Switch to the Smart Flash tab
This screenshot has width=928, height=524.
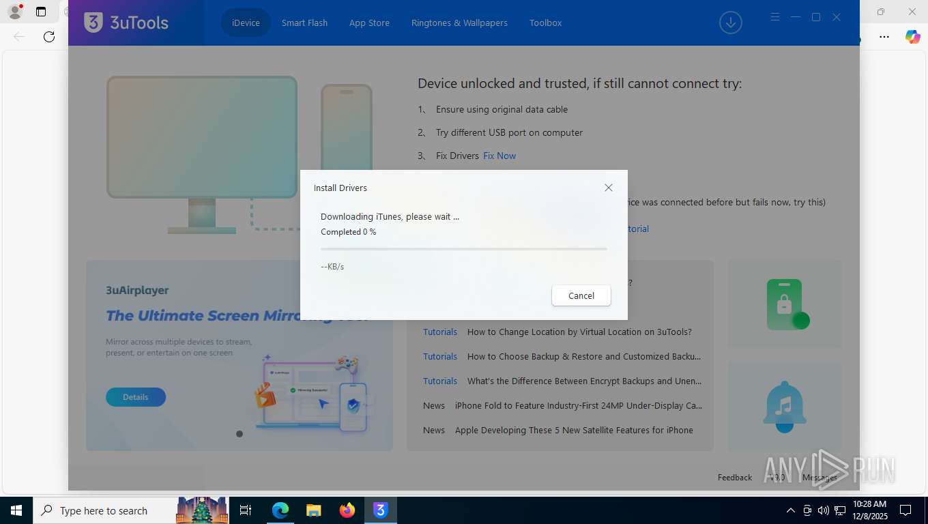tap(304, 23)
